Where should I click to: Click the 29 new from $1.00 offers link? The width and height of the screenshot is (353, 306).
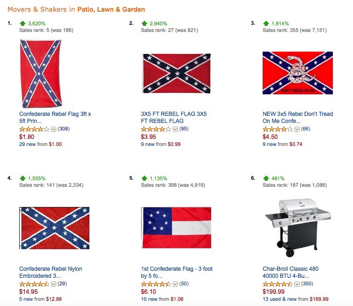click(x=40, y=144)
